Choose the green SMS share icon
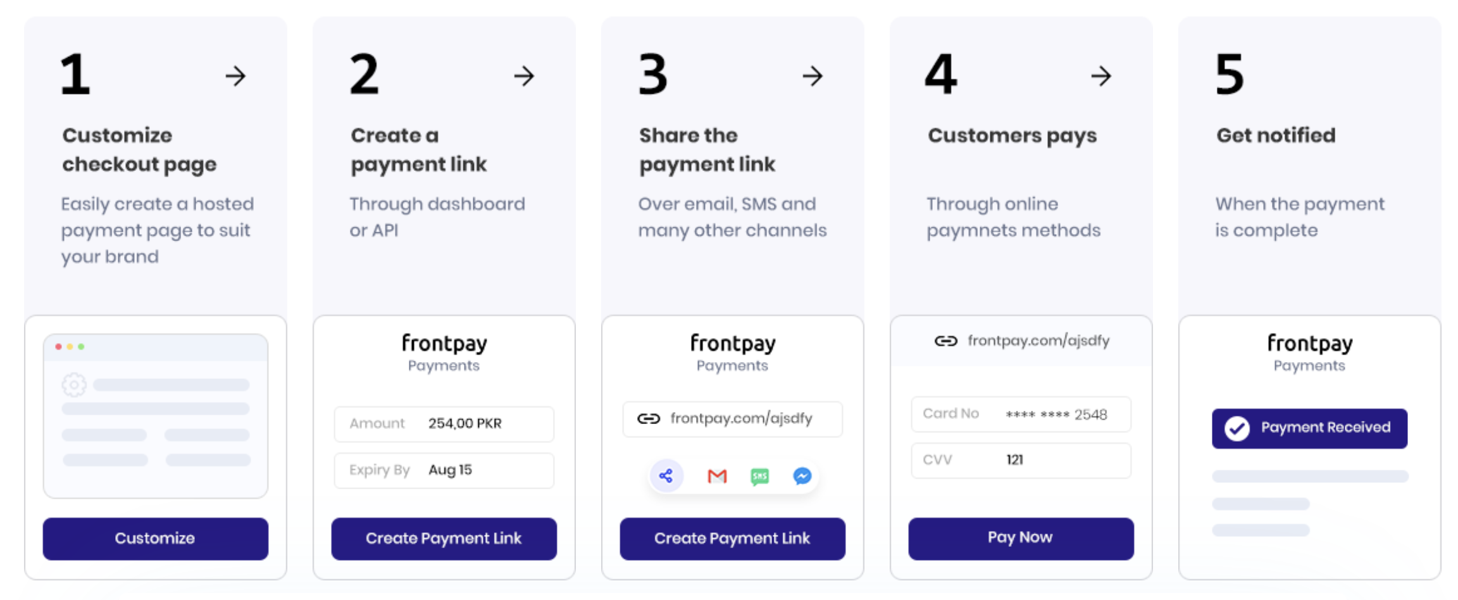This screenshot has width=1458, height=600. tap(759, 476)
